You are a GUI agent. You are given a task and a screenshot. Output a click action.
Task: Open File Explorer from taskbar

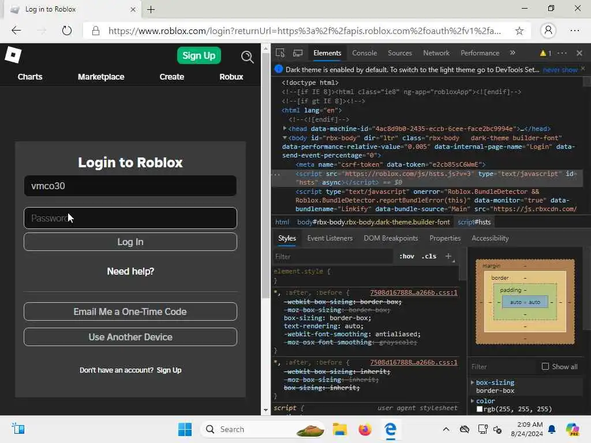tap(339, 429)
